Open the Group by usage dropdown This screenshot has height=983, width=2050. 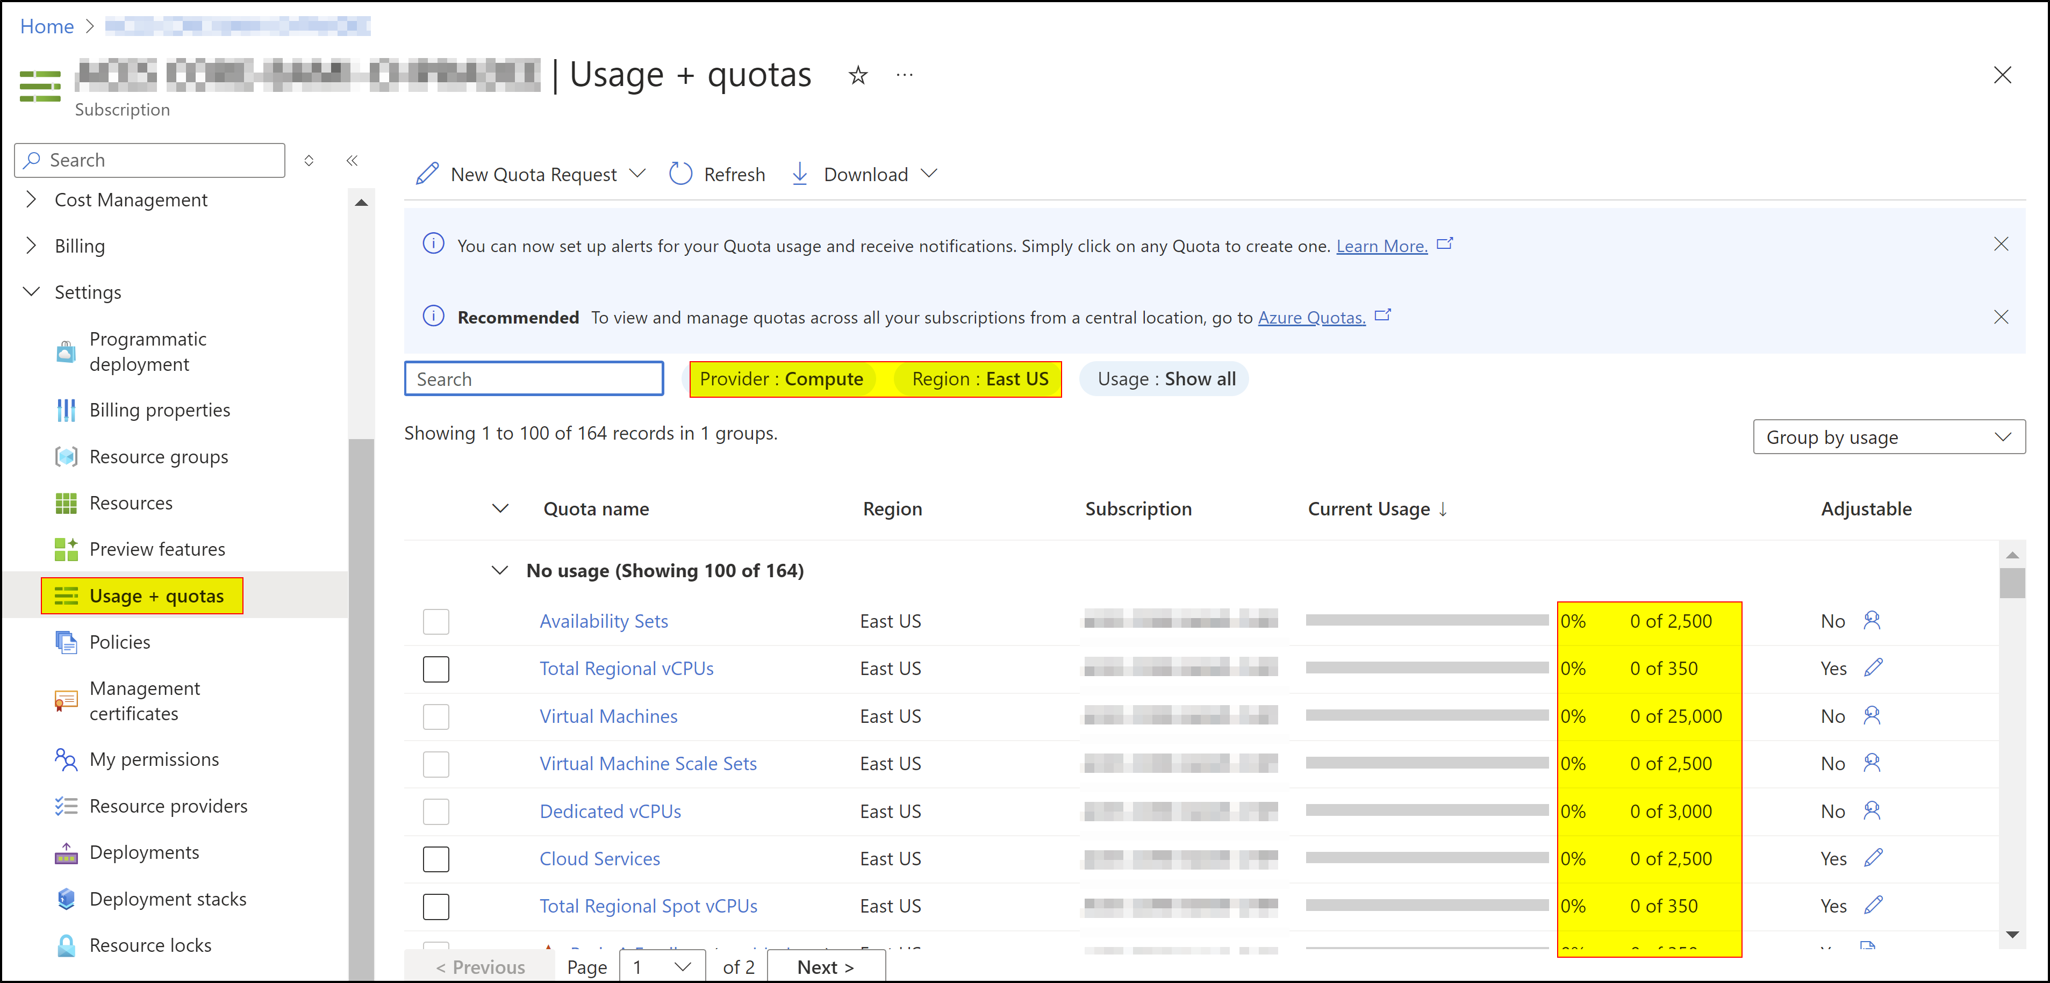pos(1888,437)
